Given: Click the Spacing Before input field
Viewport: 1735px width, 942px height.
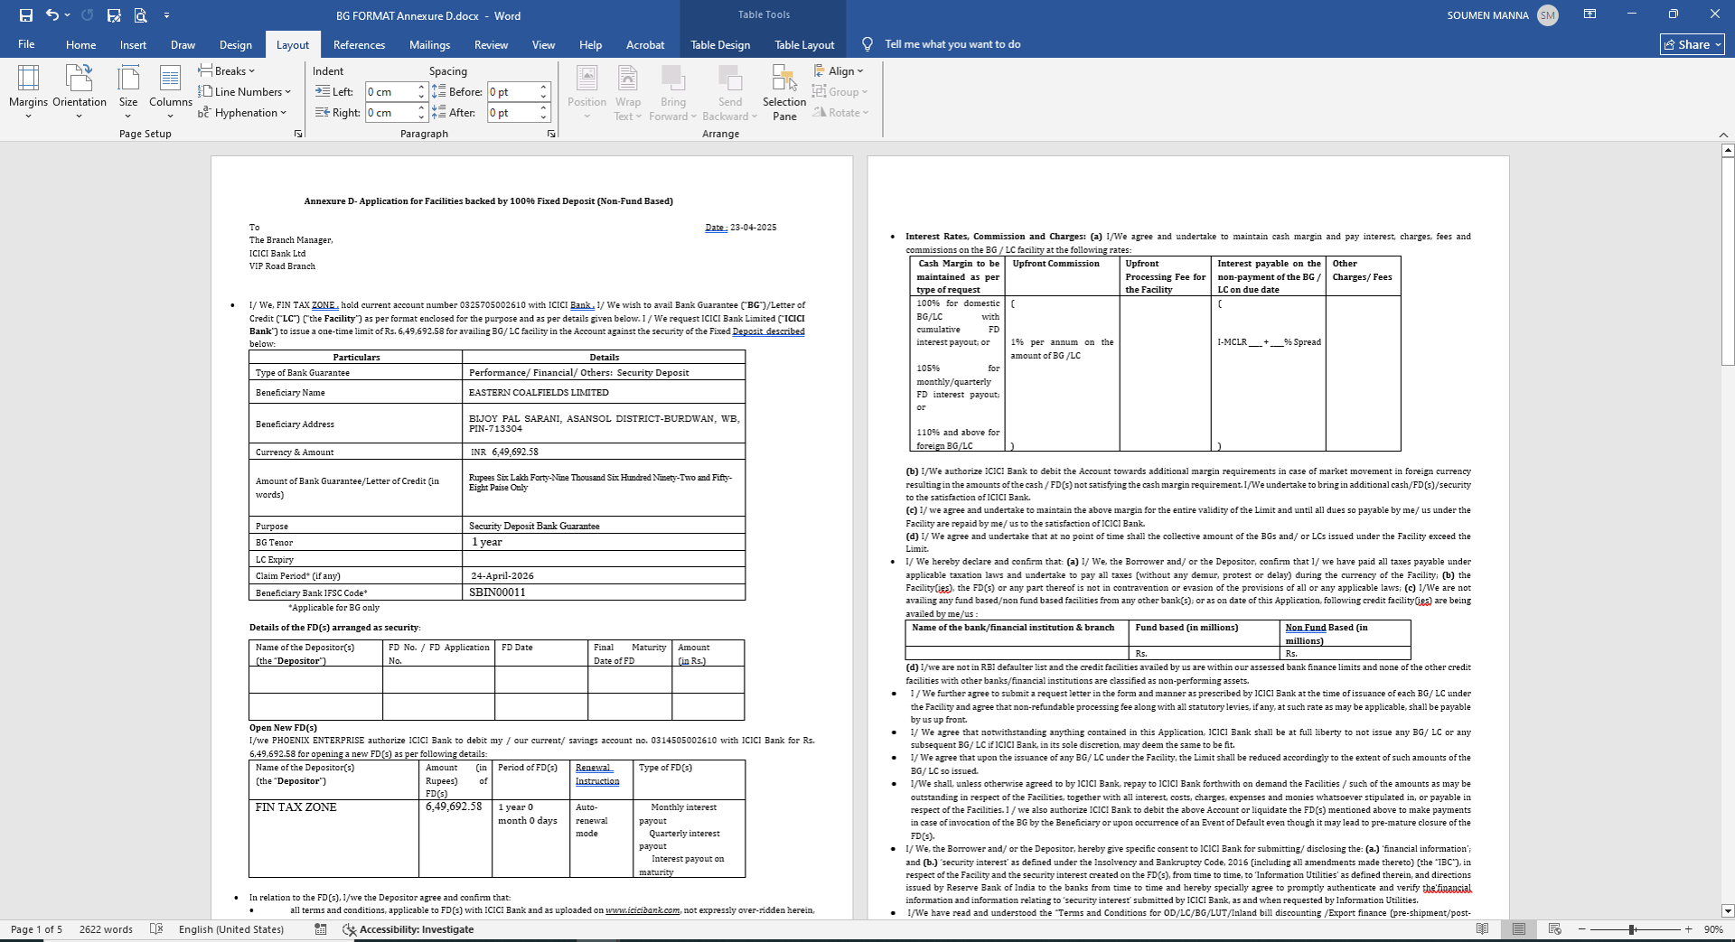Looking at the screenshot, I should click(512, 92).
